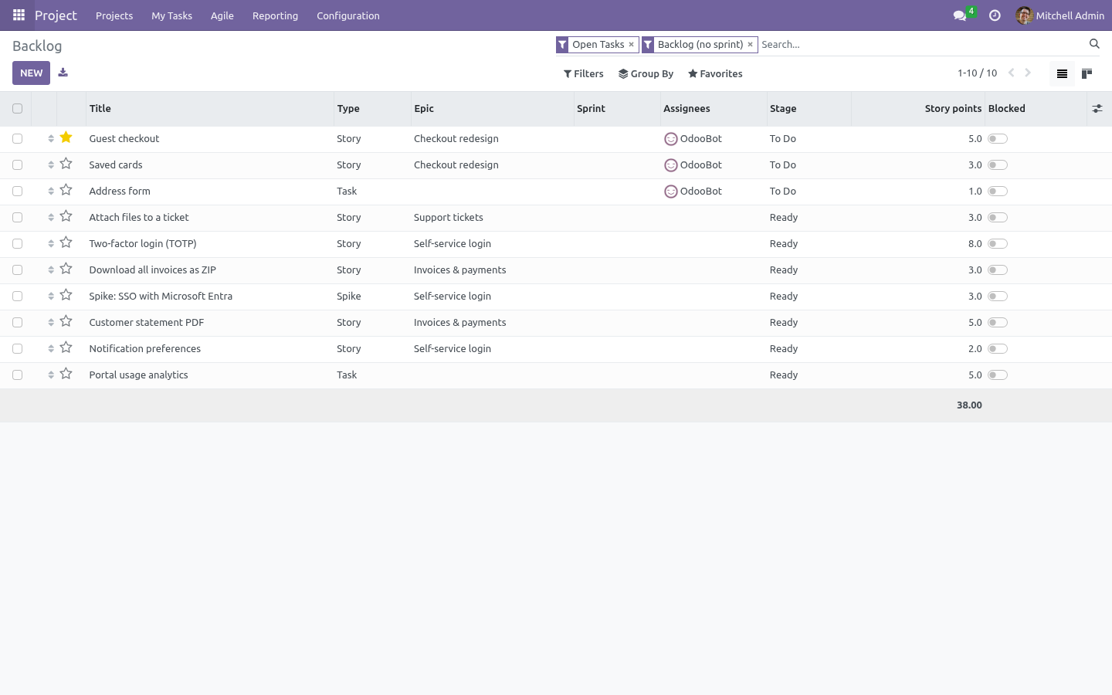The width and height of the screenshot is (1112, 695).
Task: Create a new task with NEW button
Action: pos(32,73)
